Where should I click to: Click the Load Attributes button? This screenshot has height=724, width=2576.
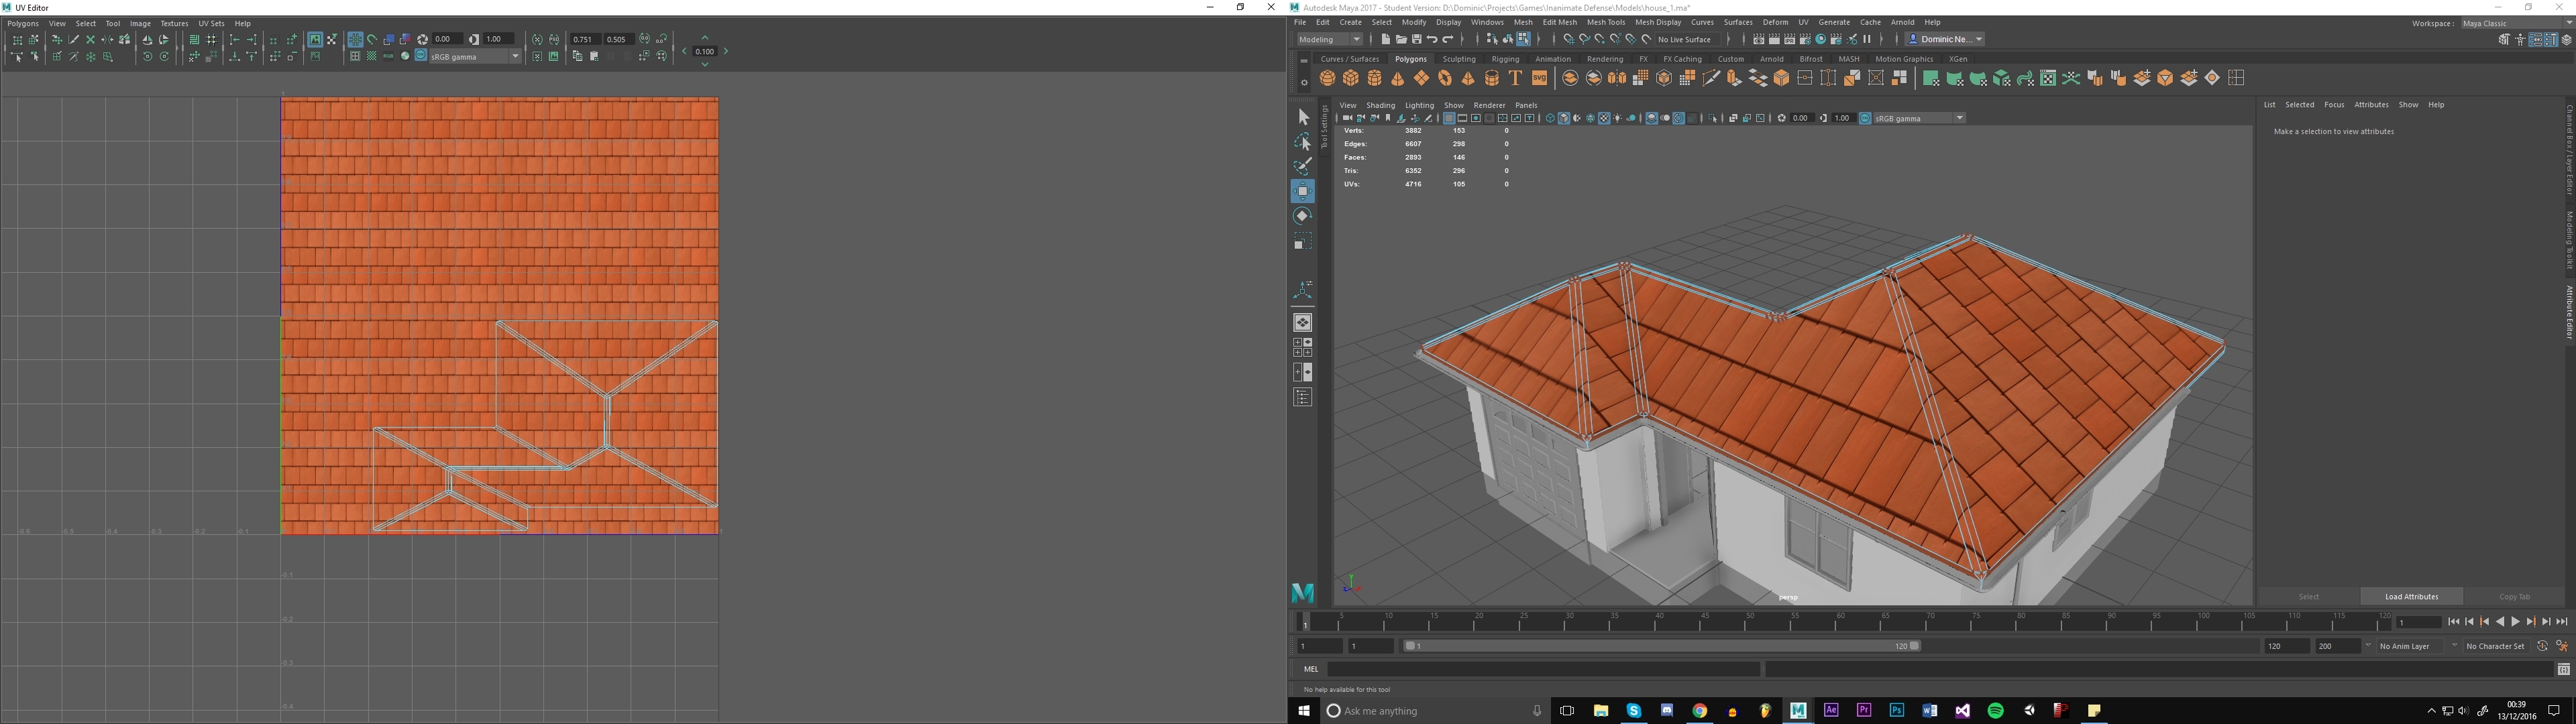tap(2411, 596)
